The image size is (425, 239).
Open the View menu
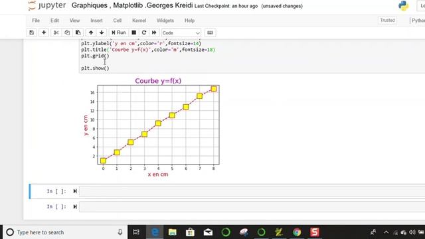coord(74,21)
